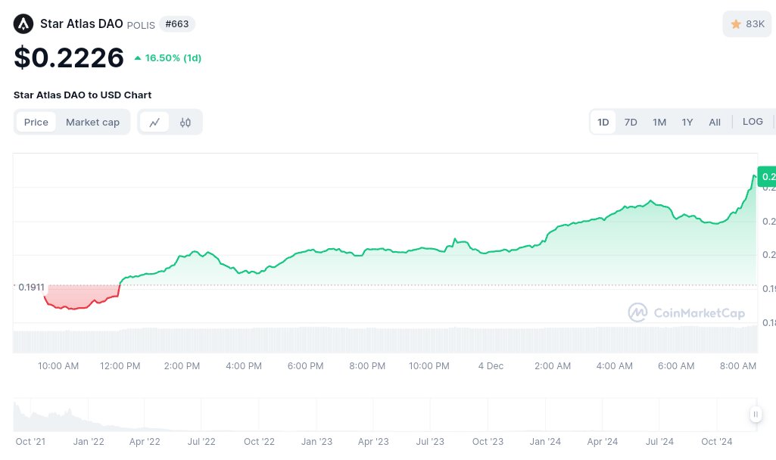
Task: Click Jul '22 on the history timeline
Action: [x=201, y=442]
